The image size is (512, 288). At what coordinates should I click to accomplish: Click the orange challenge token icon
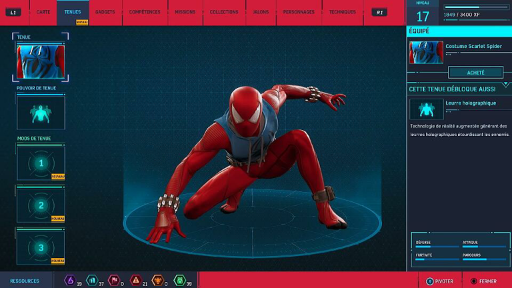pyautogui.click(x=158, y=280)
